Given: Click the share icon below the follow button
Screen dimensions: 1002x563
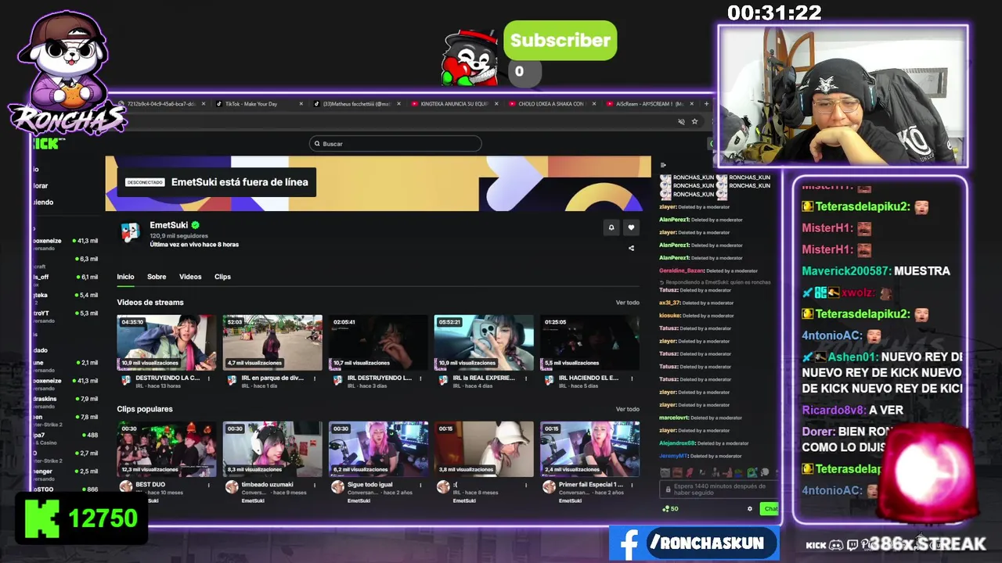Looking at the screenshot, I should click(631, 248).
